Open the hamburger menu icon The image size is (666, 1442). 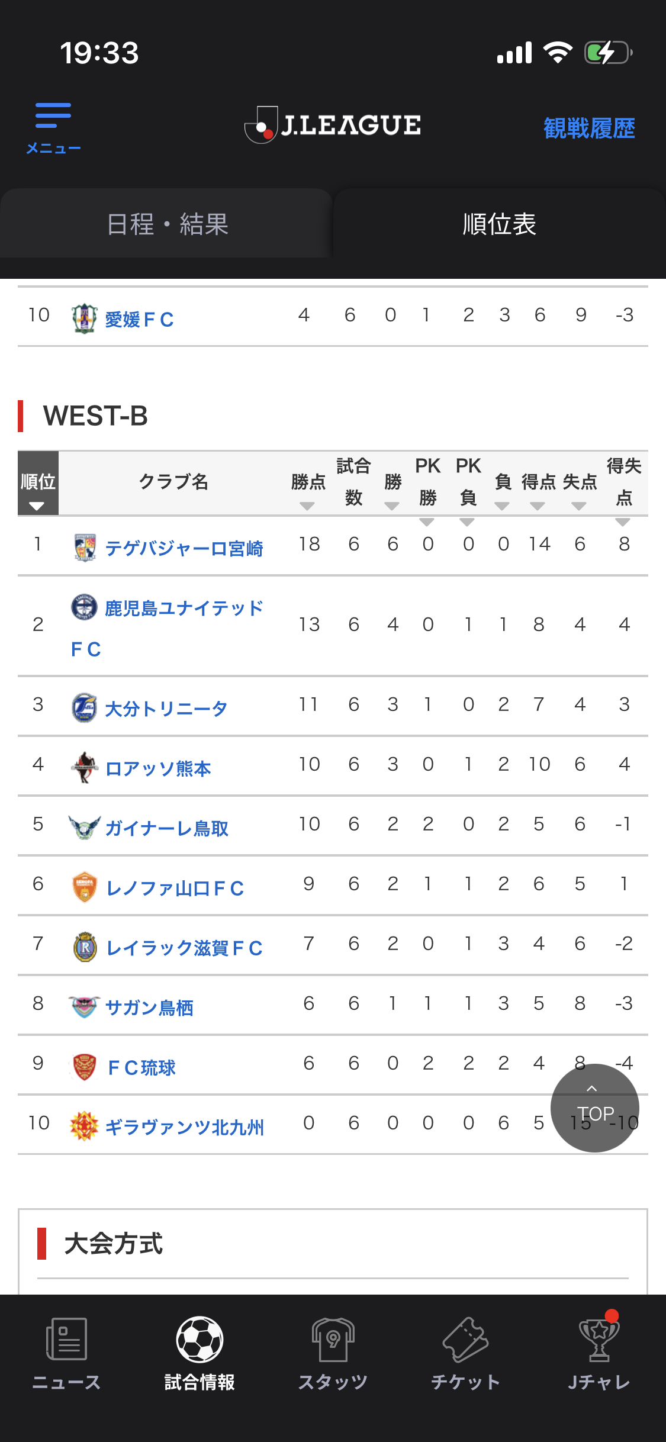point(53,116)
